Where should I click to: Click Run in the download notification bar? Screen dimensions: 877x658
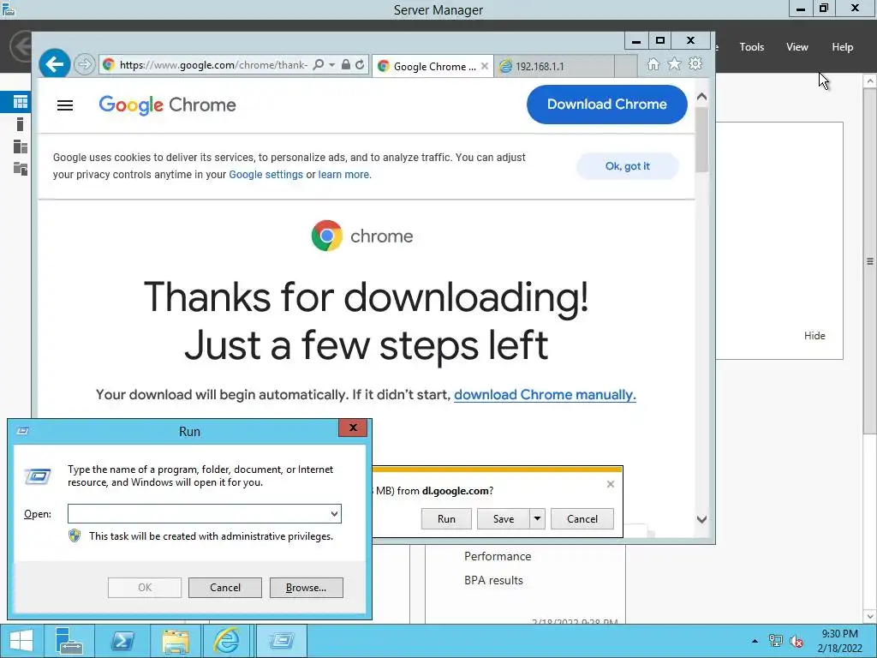tap(446, 518)
